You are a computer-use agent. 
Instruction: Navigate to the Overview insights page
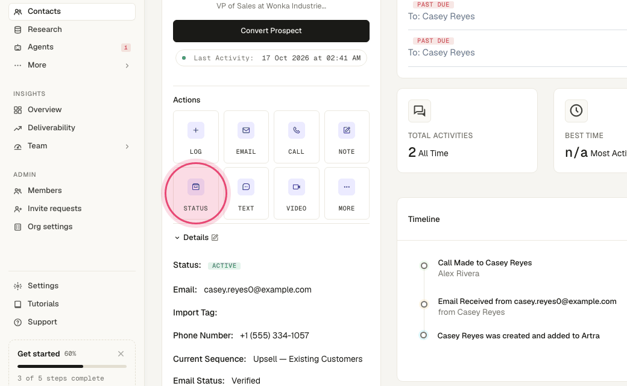tap(72, 110)
